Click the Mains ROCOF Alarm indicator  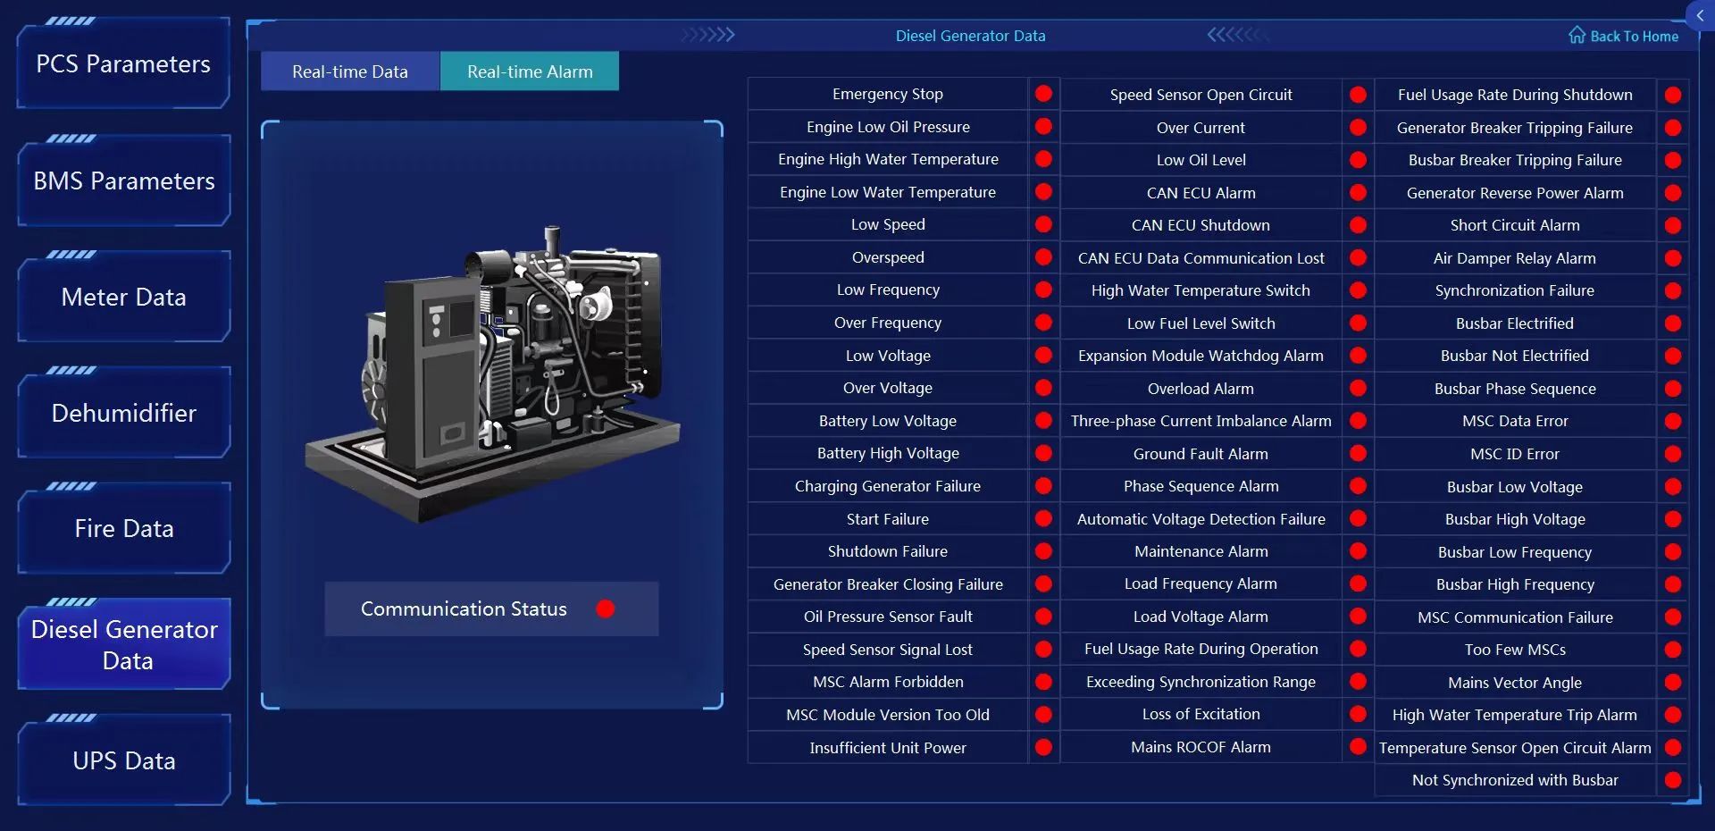[1358, 747]
